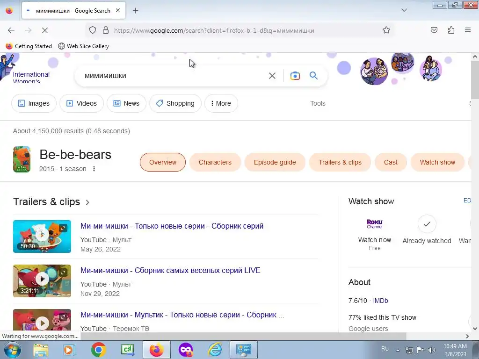Open the clock showing 10:49 AM
Image resolution: width=479 pixels, height=359 pixels.
point(455,350)
